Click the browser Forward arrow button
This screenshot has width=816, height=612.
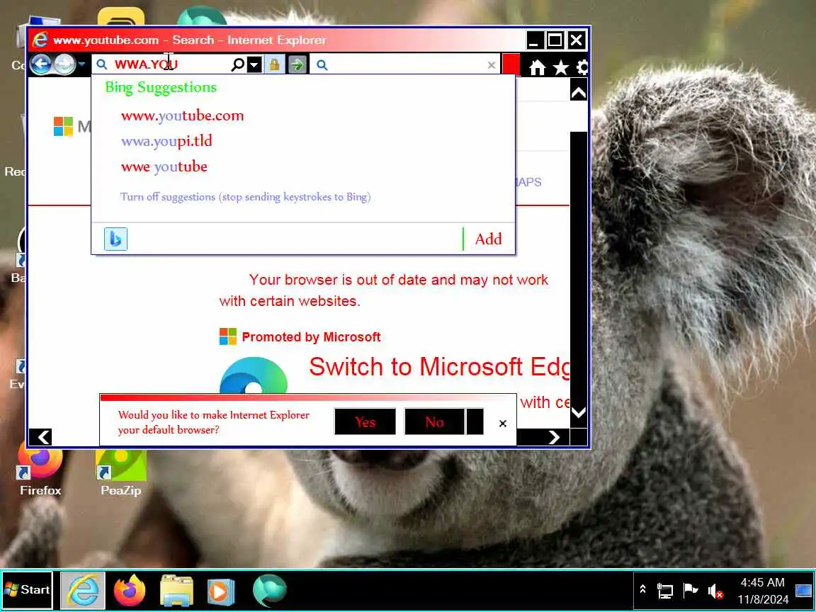pyautogui.click(x=64, y=64)
